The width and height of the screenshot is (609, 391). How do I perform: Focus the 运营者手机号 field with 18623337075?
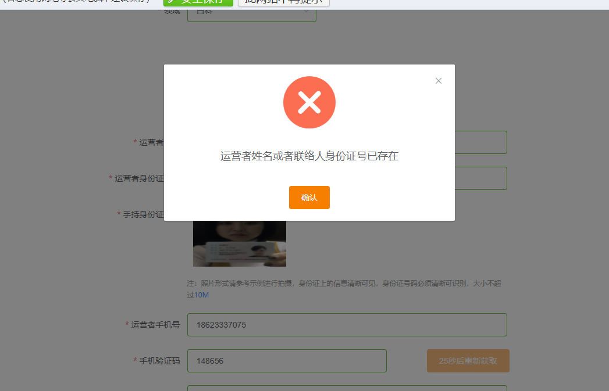point(347,325)
